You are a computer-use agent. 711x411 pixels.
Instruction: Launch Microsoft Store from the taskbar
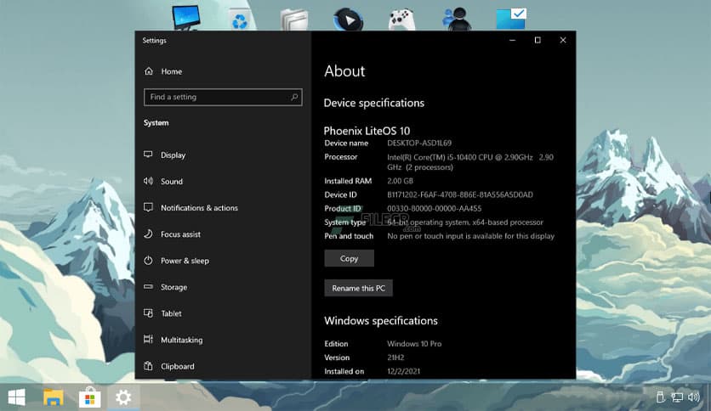[90, 398]
